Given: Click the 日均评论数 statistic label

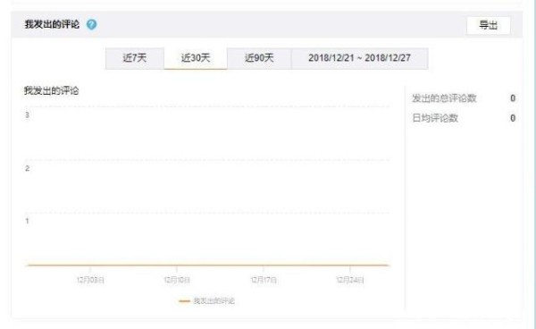Looking at the screenshot, I should coord(435,118).
